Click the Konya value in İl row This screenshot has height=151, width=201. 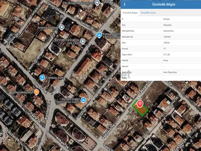166,19
